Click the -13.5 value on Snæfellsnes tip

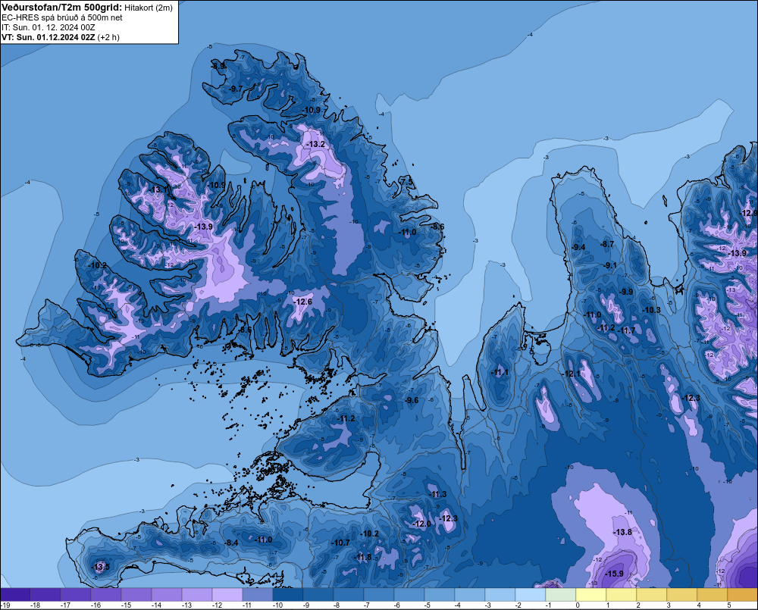point(101,567)
